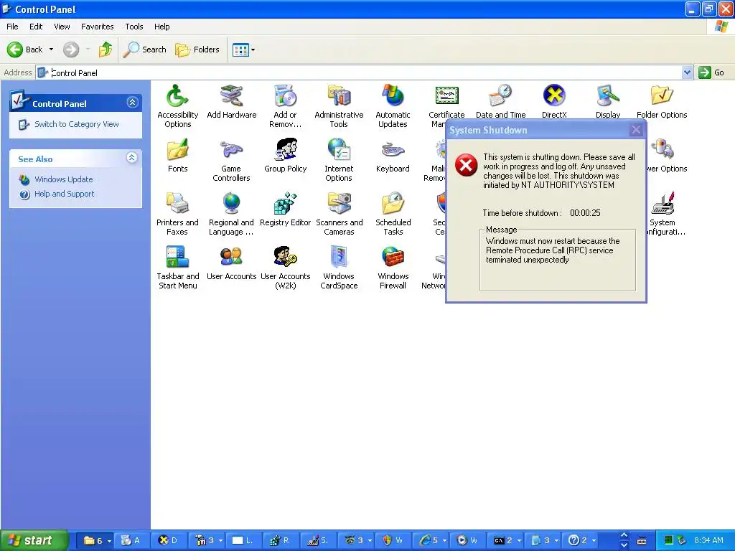Screen dimensions: 735x551
Task: Open Printers and Faxes
Action: 178,214
